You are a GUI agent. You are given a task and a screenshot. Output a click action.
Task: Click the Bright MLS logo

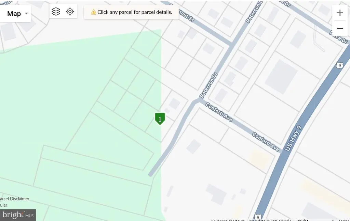click(x=18, y=215)
